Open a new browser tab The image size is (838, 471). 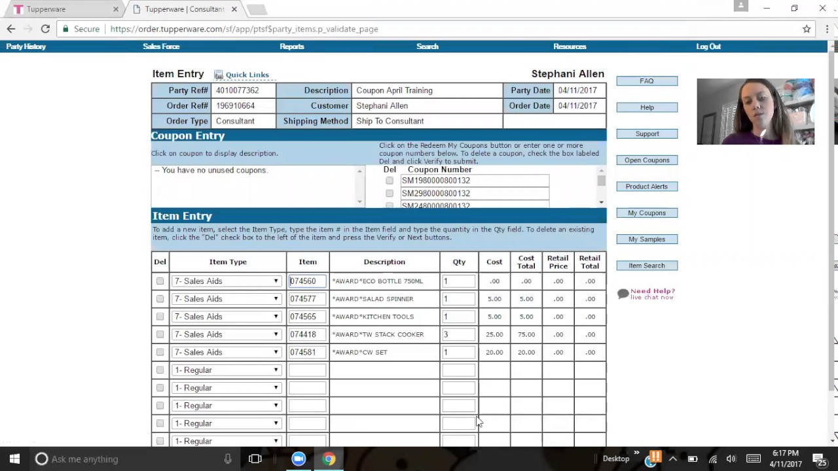click(256, 9)
